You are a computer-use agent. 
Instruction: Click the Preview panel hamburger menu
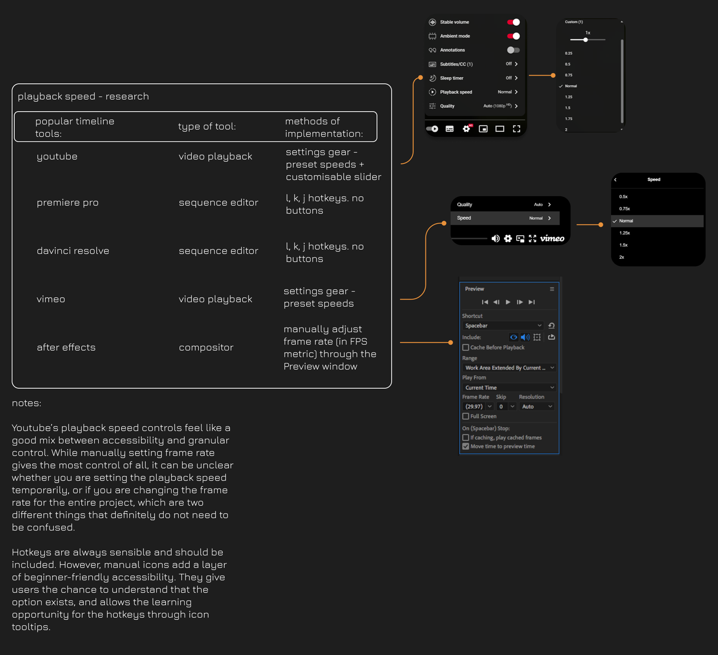(552, 289)
